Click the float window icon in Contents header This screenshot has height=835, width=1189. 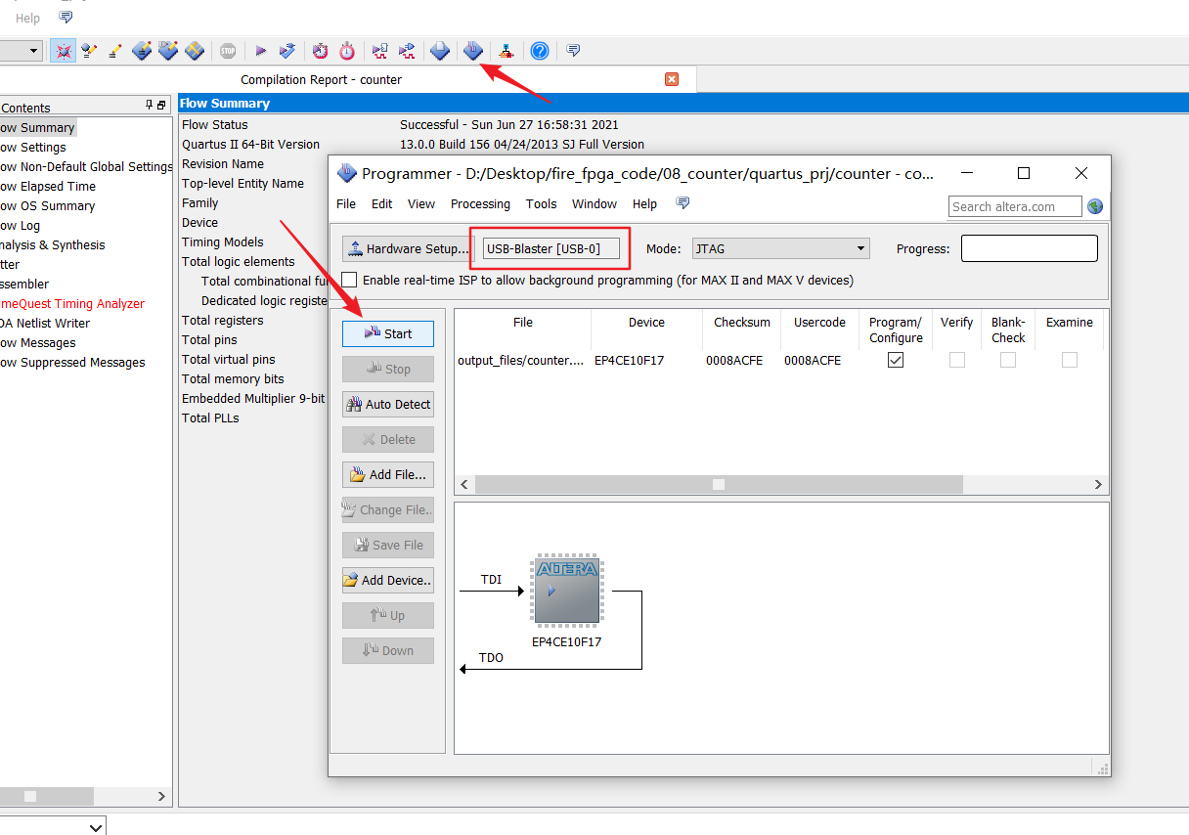tap(161, 105)
